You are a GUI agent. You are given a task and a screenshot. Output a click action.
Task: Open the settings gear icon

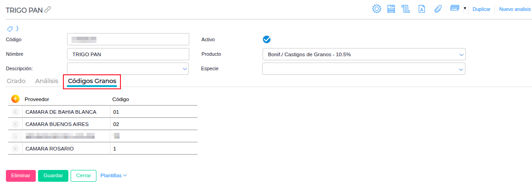pos(376,9)
